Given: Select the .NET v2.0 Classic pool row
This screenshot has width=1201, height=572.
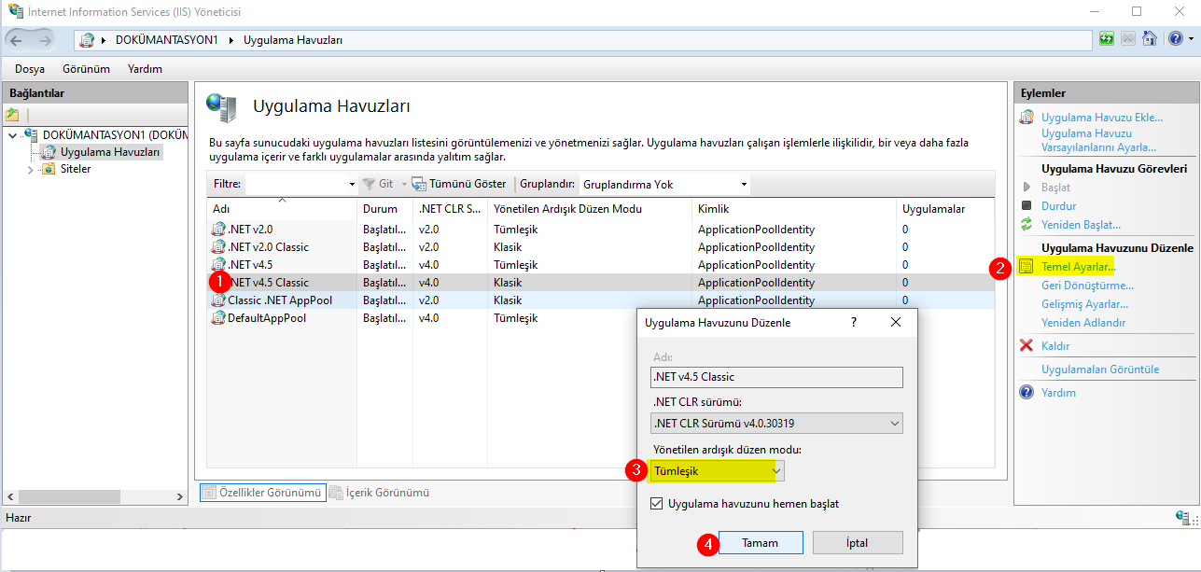Looking at the screenshot, I should tap(601, 247).
